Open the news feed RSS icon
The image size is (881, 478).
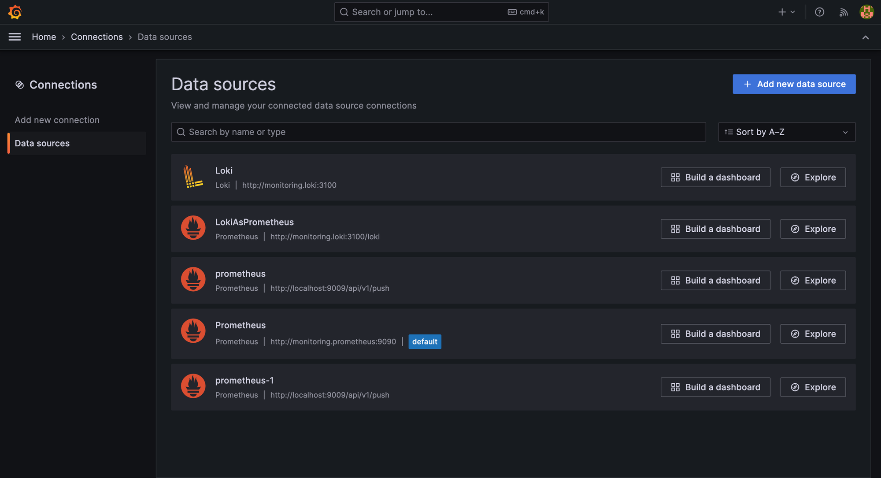[x=843, y=12]
